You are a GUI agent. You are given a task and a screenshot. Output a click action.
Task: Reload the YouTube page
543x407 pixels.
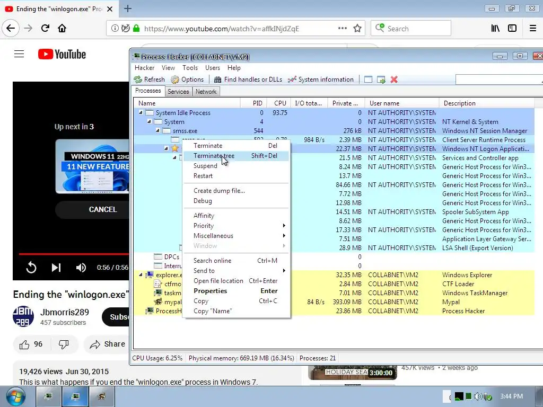[x=45, y=28]
